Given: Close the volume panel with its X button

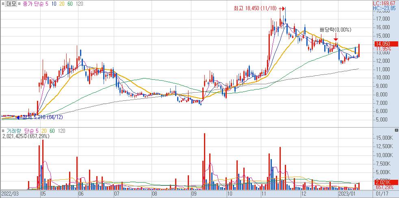Looking at the screenshot, I should [x=396, y=130].
